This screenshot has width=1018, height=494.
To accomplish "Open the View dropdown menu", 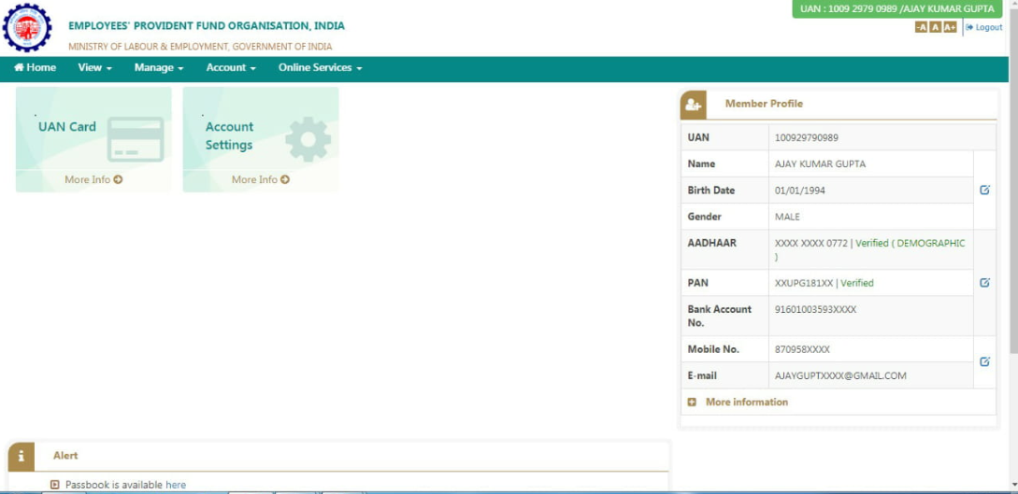I will 94,68.
